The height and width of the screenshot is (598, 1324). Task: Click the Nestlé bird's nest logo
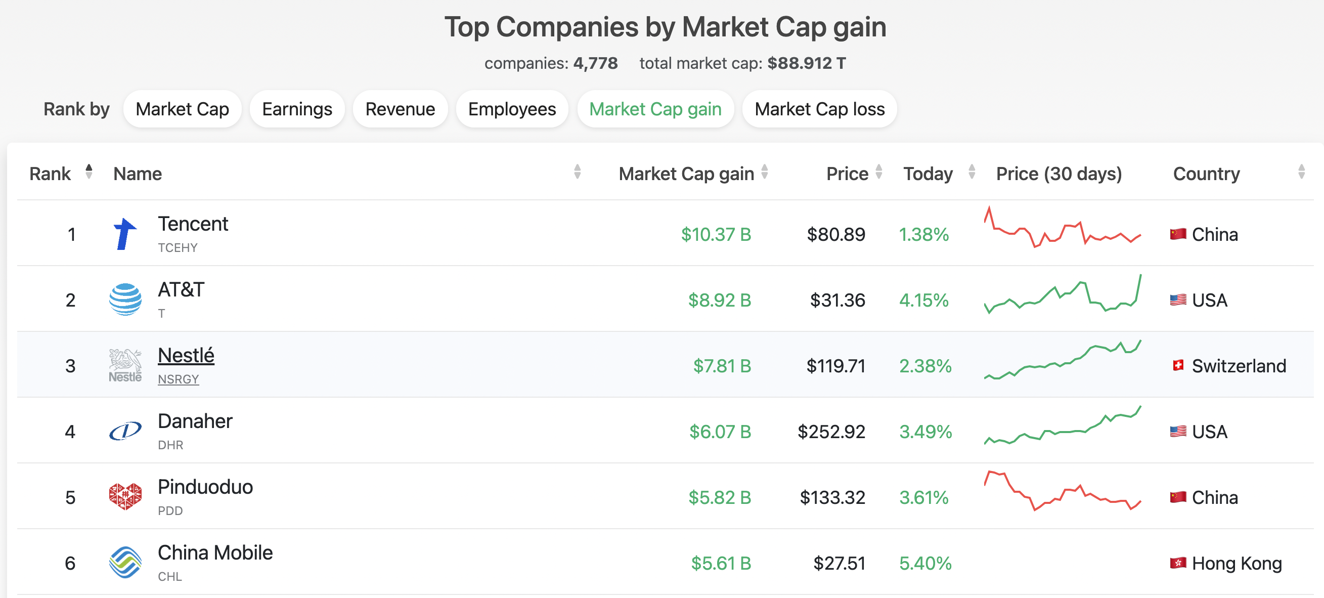point(125,364)
